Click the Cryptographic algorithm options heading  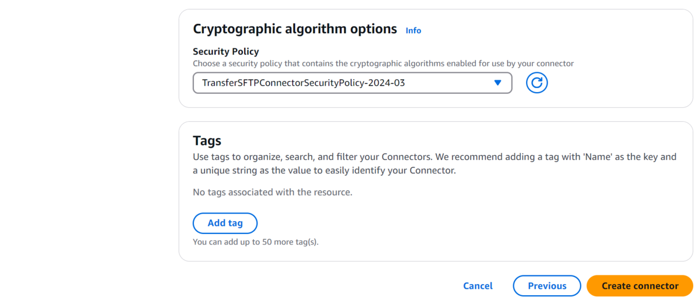click(x=295, y=29)
